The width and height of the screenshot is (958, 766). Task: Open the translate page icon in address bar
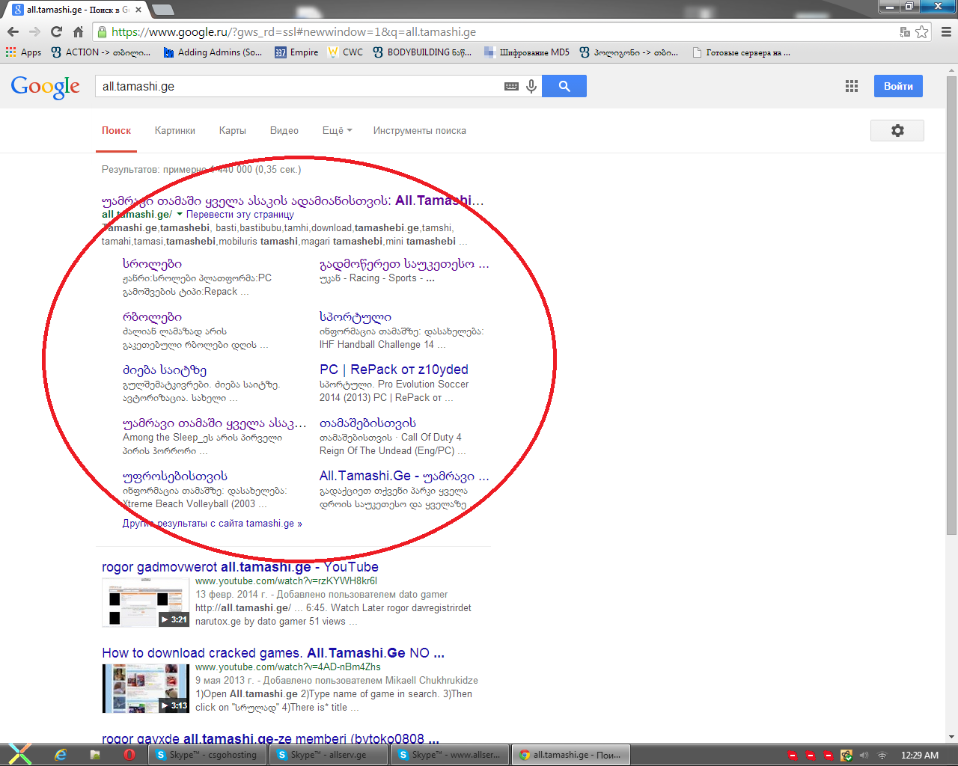(905, 32)
